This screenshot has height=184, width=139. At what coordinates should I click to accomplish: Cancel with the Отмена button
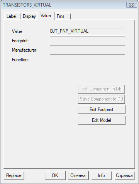click(x=78, y=175)
